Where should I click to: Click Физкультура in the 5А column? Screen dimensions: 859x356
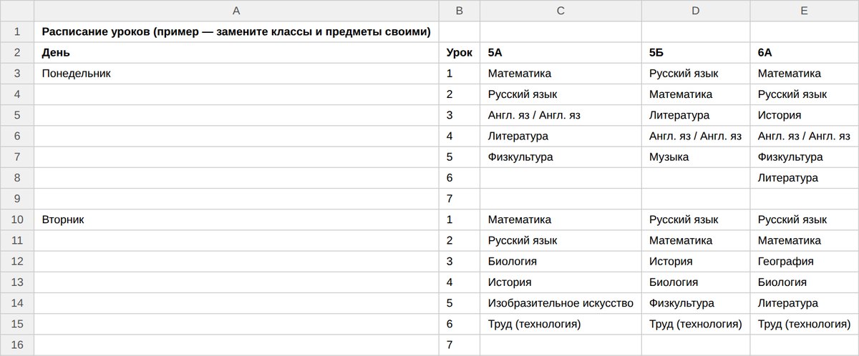coord(561,157)
